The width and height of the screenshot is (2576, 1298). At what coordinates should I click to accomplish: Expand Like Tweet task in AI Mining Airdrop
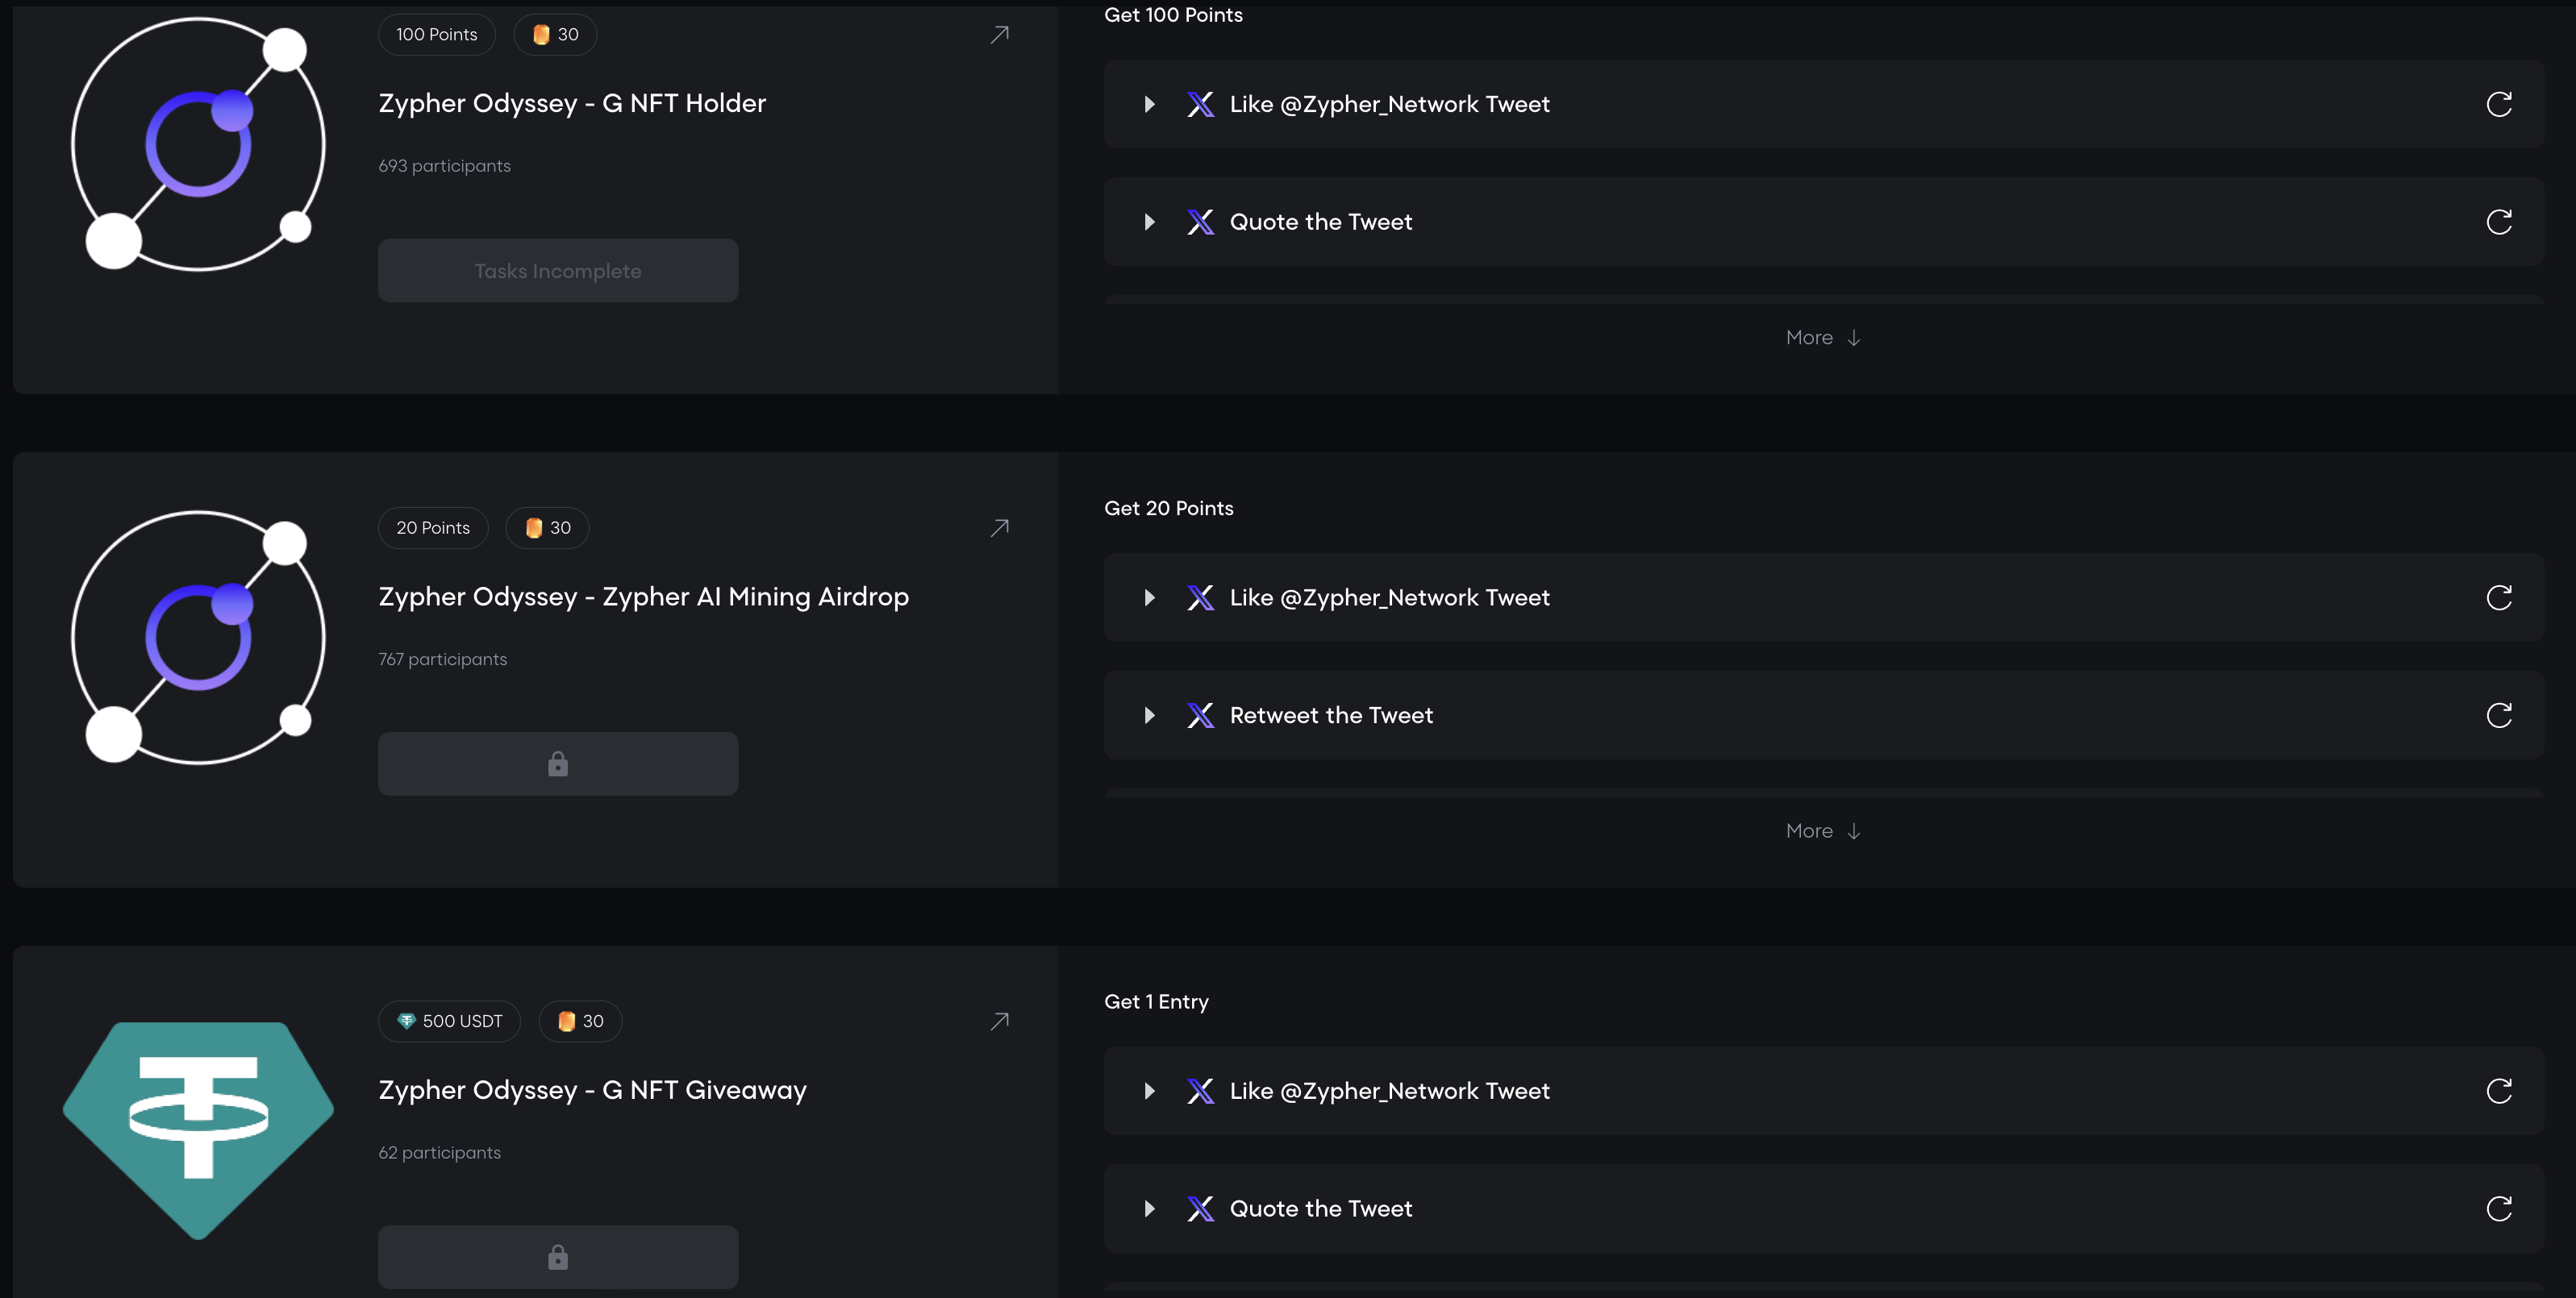click(1150, 598)
